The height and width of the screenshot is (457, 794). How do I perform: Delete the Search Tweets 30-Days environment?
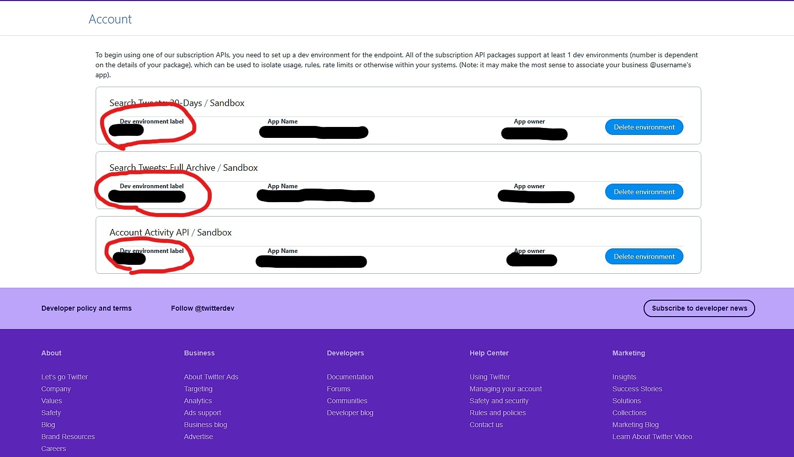[644, 127]
